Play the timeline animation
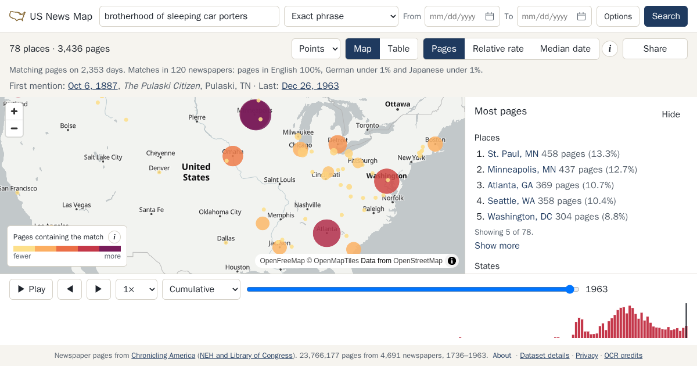The width and height of the screenshot is (697, 366). click(31, 289)
